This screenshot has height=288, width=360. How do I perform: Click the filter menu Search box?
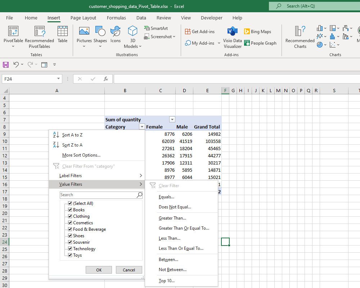pos(101,195)
